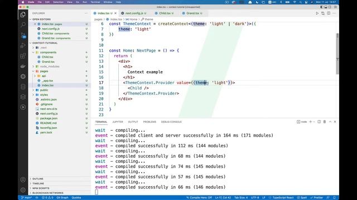
Task: Open the Run and Debug view
Action: 23,46
